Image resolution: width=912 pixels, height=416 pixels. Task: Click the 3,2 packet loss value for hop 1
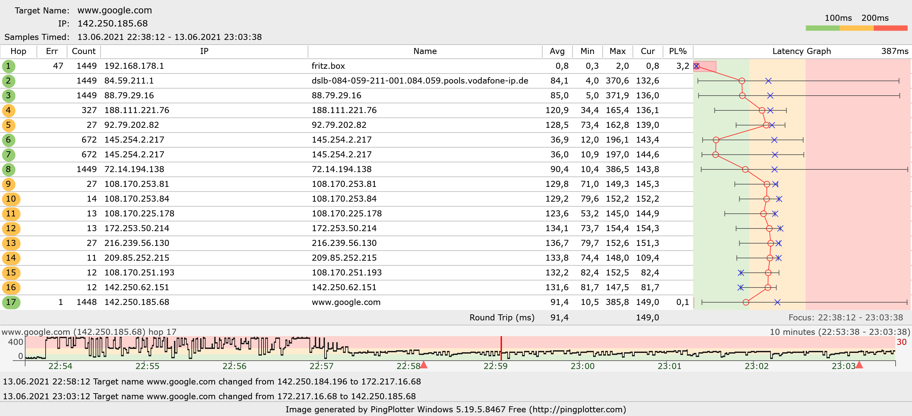tap(683, 66)
